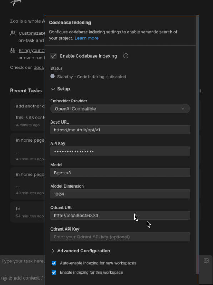The image size is (213, 285).
Task: Open recent task 'hi'
Action: [x=27, y=212]
